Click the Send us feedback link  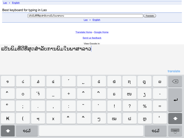tap(92, 38)
